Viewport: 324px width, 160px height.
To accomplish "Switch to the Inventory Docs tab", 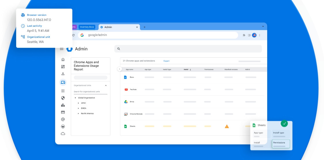I will tap(87, 27).
